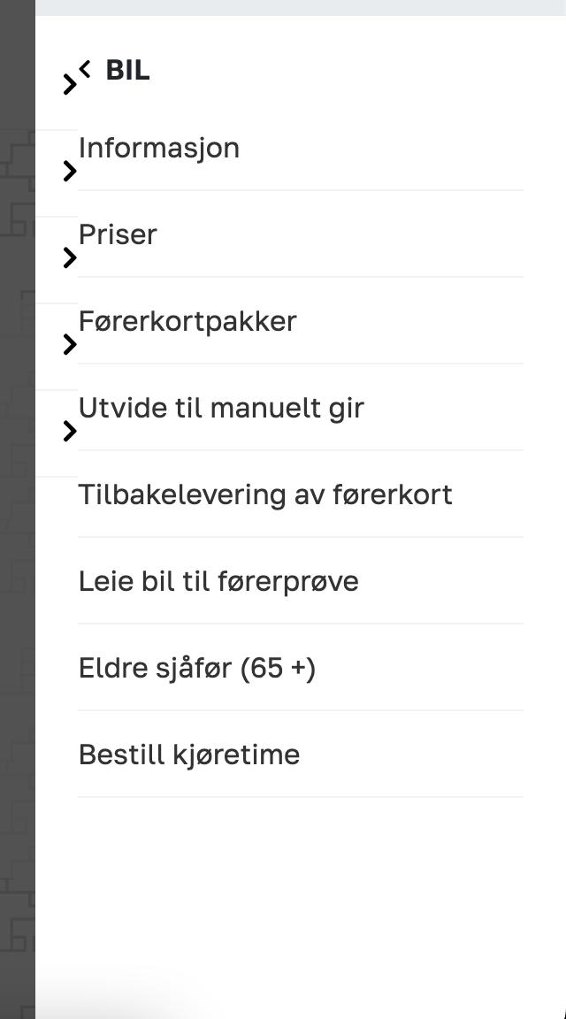Click the back chevron beside BIL
566x1019 pixels.
(x=86, y=67)
